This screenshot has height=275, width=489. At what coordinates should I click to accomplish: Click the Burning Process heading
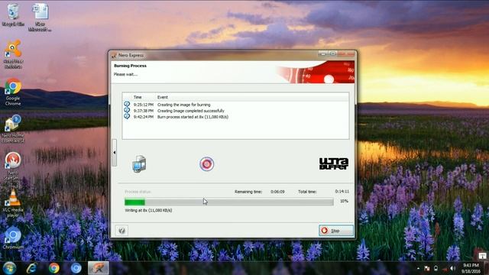pyautogui.click(x=130, y=66)
